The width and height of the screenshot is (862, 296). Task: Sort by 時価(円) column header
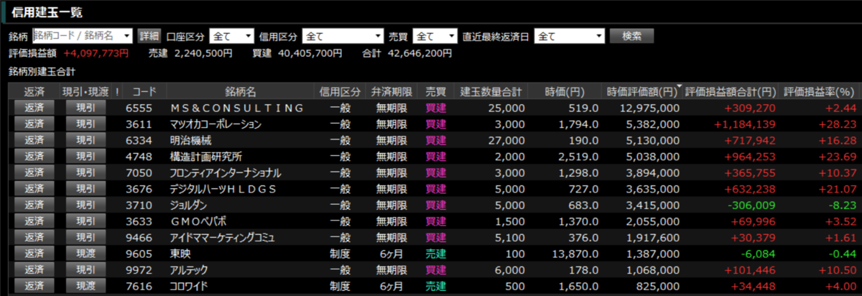coord(564,91)
